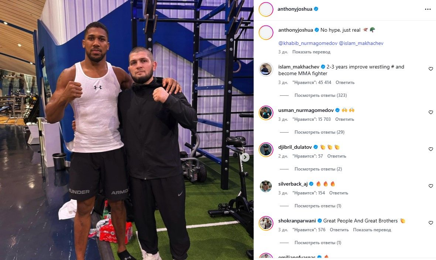Expand 29 replies under usman_nurmagomedov comment
436x260 pixels.
click(319, 132)
